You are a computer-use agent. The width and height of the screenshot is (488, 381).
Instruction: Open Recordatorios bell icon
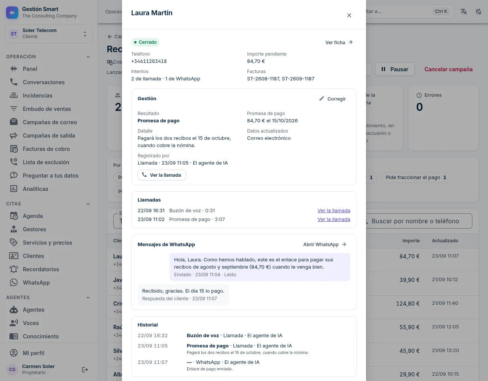click(x=14, y=269)
